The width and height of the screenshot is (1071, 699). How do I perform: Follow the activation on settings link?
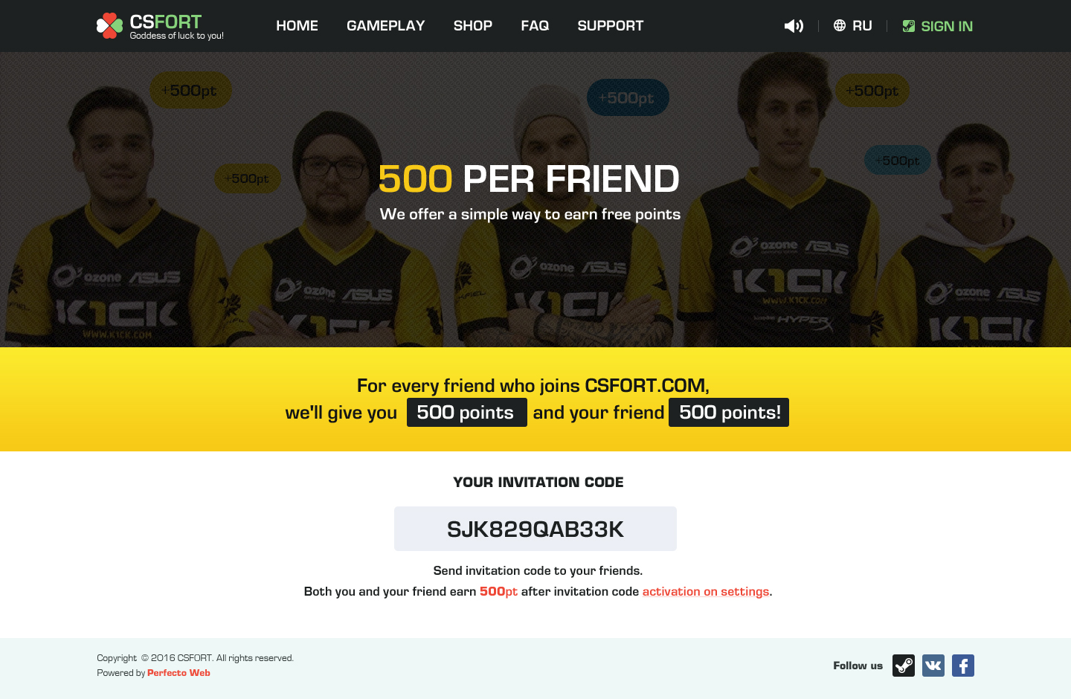point(706,592)
